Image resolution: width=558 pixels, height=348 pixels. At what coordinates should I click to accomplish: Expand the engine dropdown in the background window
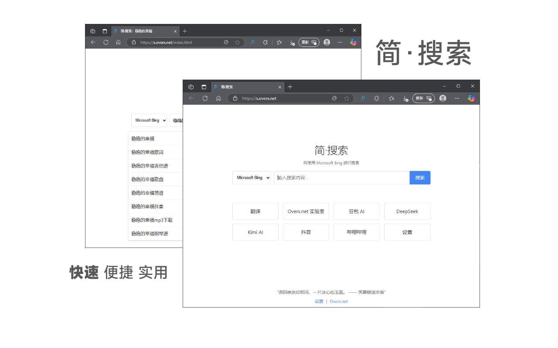pos(149,120)
